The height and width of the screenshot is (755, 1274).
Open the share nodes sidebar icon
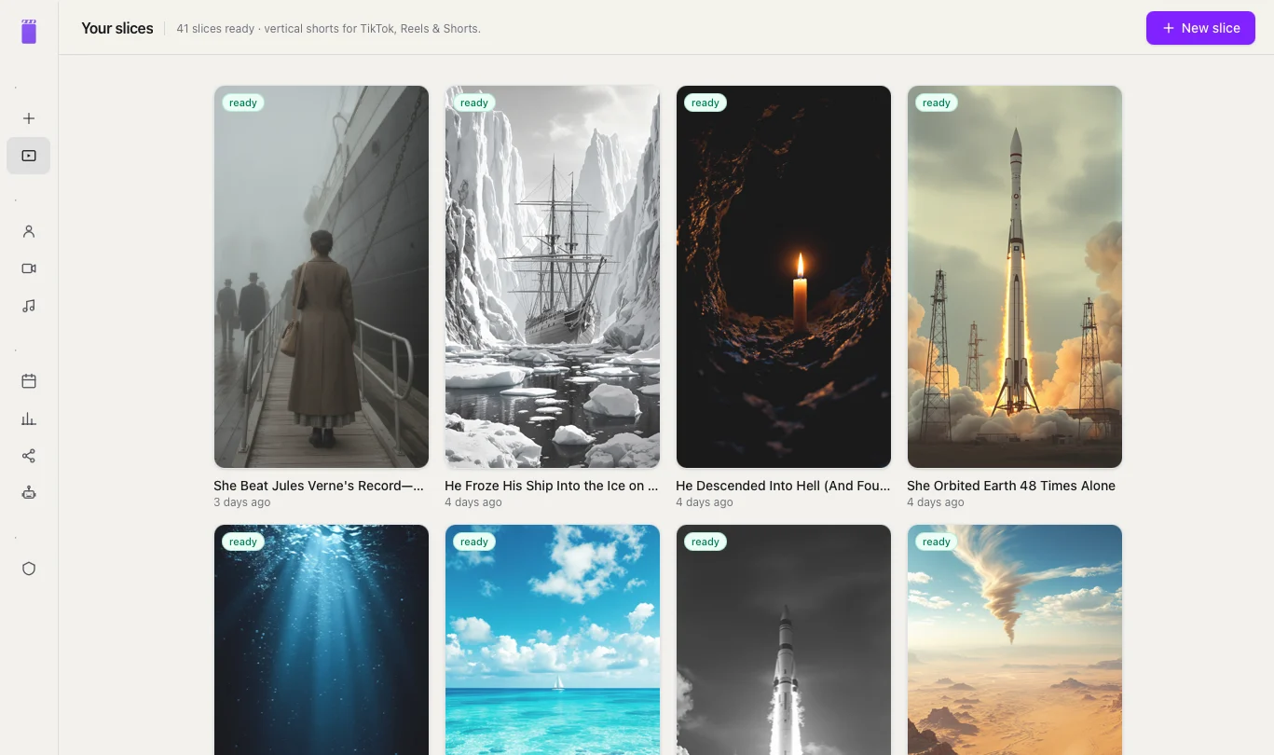pos(29,456)
